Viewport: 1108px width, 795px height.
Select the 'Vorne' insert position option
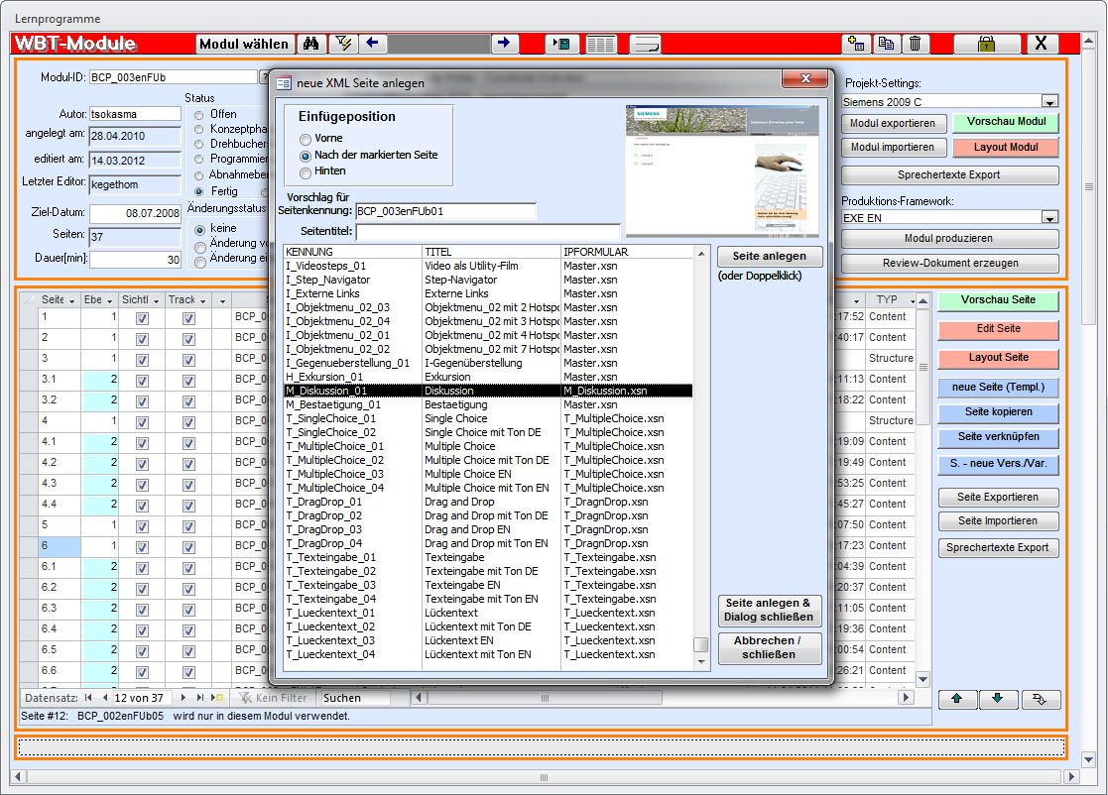(306, 139)
